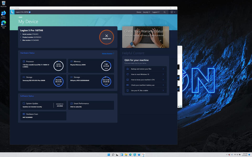252x157 pixels.
Task: Open the Device menu
Action: point(139,12)
